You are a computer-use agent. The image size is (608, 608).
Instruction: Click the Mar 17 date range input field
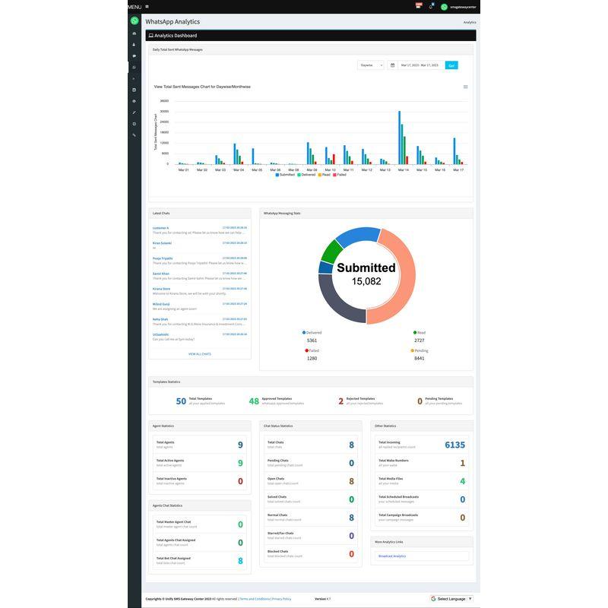coord(421,65)
